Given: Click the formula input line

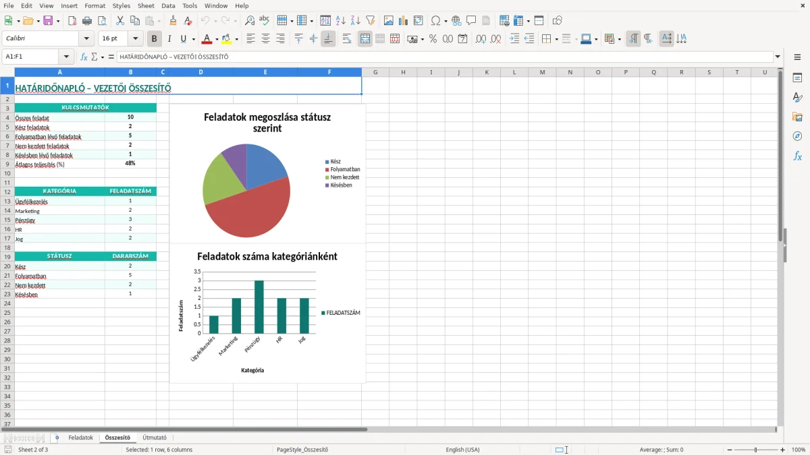Looking at the screenshot, I should [x=444, y=57].
